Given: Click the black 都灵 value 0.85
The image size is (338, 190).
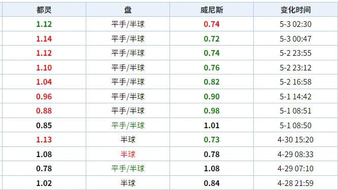Looking at the screenshot, I should click(x=44, y=125).
